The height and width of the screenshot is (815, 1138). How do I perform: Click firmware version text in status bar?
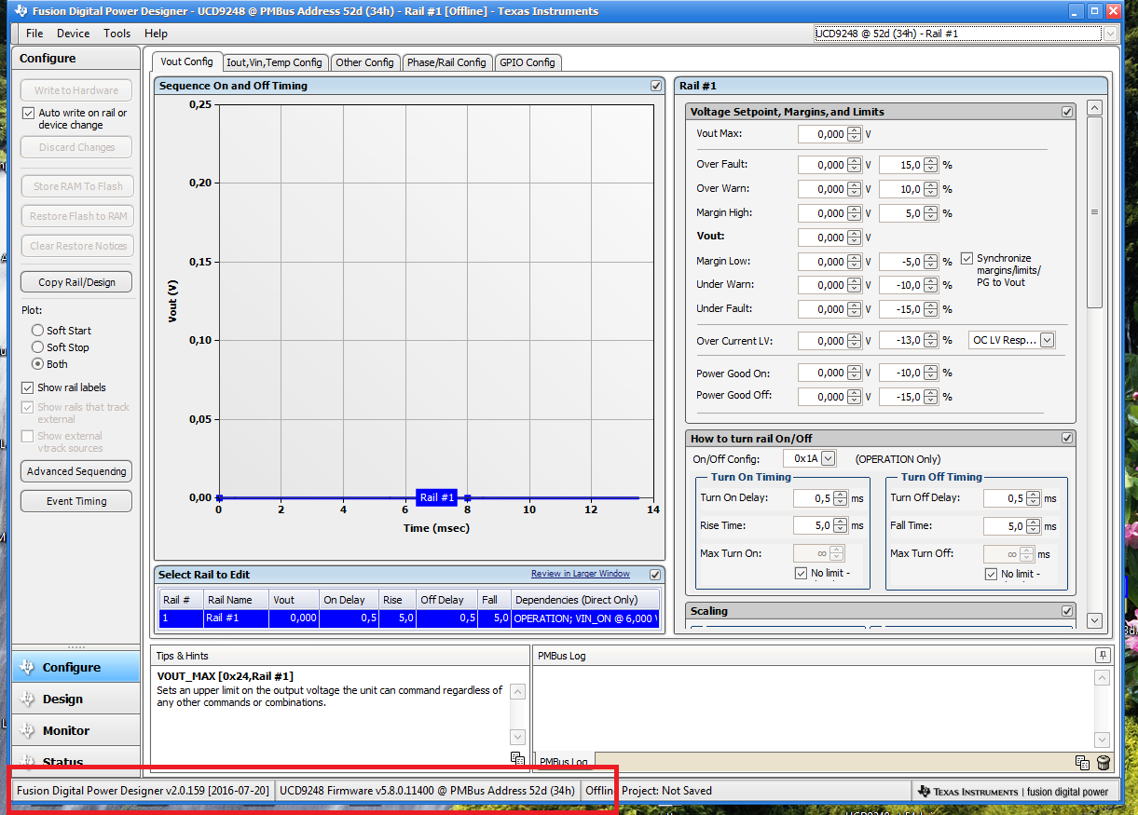pos(427,791)
